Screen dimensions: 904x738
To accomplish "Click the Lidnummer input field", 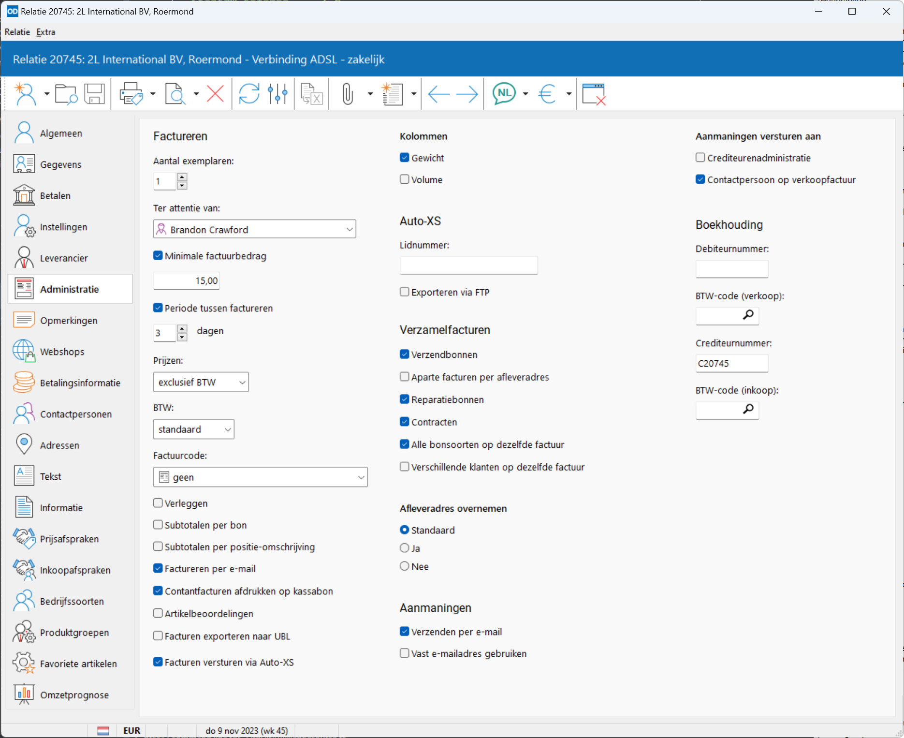I will [469, 265].
